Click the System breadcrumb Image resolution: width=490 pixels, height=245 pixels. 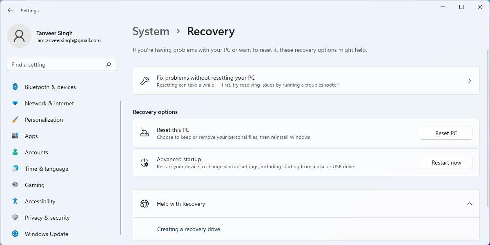[x=151, y=31]
